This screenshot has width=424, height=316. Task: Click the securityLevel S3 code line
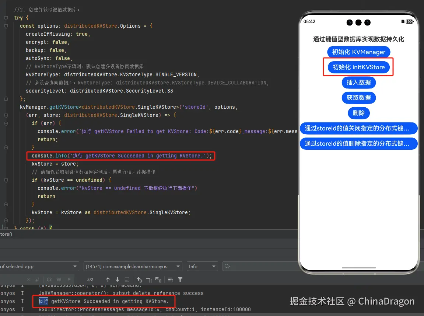coord(99,91)
